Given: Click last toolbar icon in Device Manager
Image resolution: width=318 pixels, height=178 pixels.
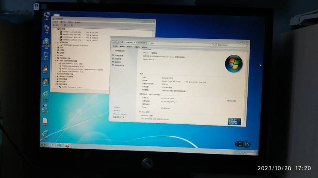Looking at the screenshot, I should click(x=72, y=25).
